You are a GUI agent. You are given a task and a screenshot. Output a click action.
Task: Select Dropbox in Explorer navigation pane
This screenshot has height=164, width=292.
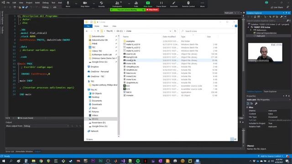pos(94,67)
